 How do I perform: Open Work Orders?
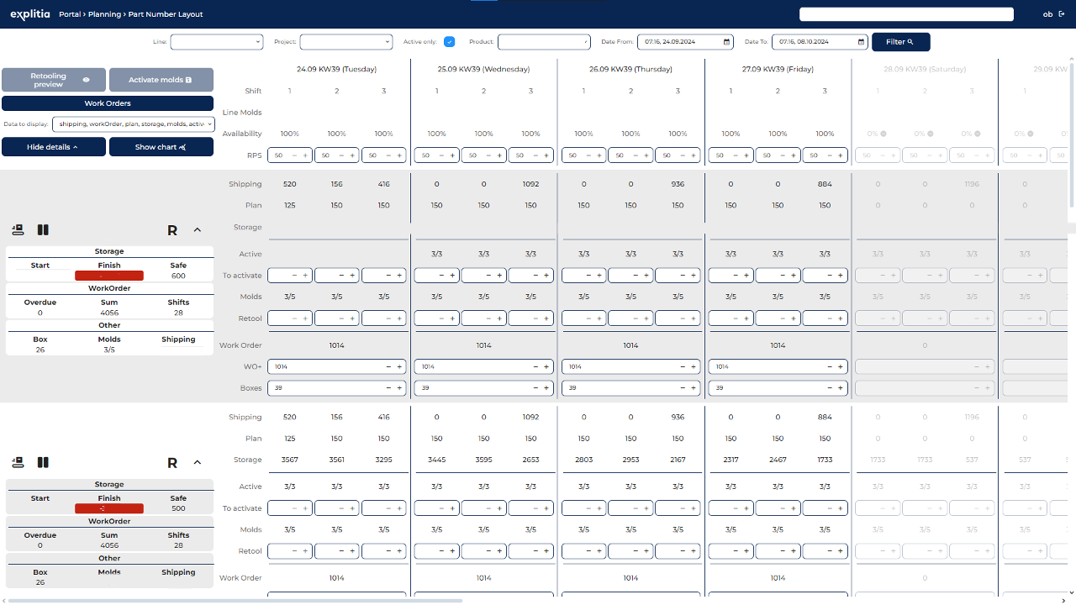coord(108,103)
